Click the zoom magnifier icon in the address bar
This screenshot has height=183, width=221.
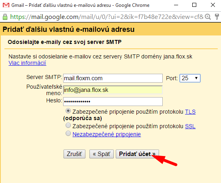coord(208,17)
